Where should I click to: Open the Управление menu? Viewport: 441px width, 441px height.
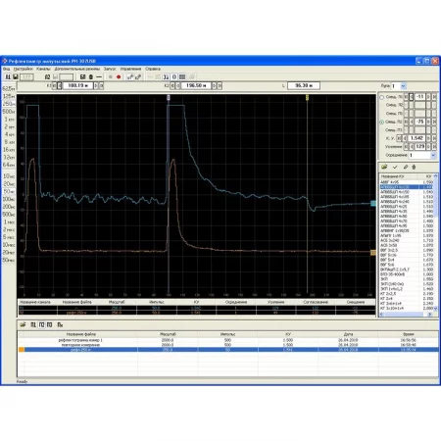click(x=130, y=69)
